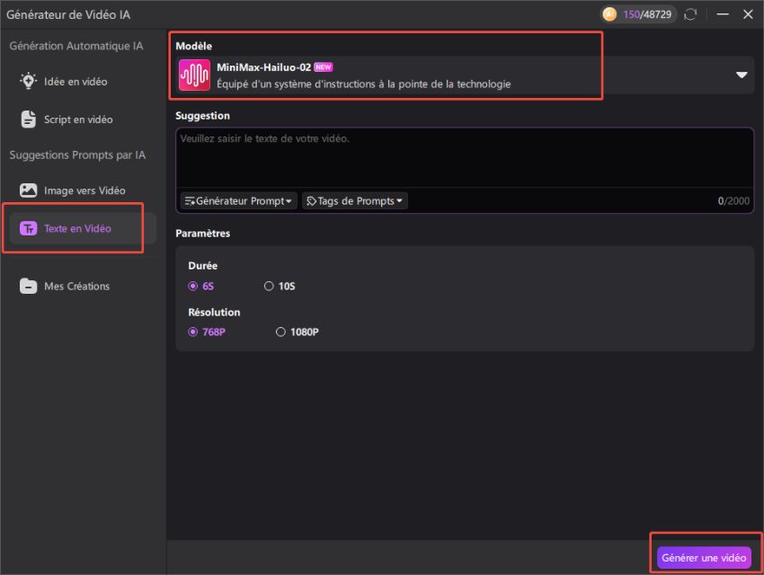
Task: Select the 6S duration option
Action: click(200, 285)
